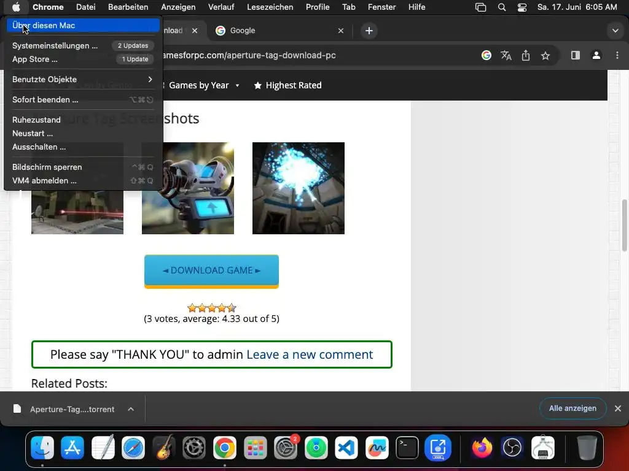Open Chrome in the dock
The image size is (629, 471).
[x=225, y=447]
